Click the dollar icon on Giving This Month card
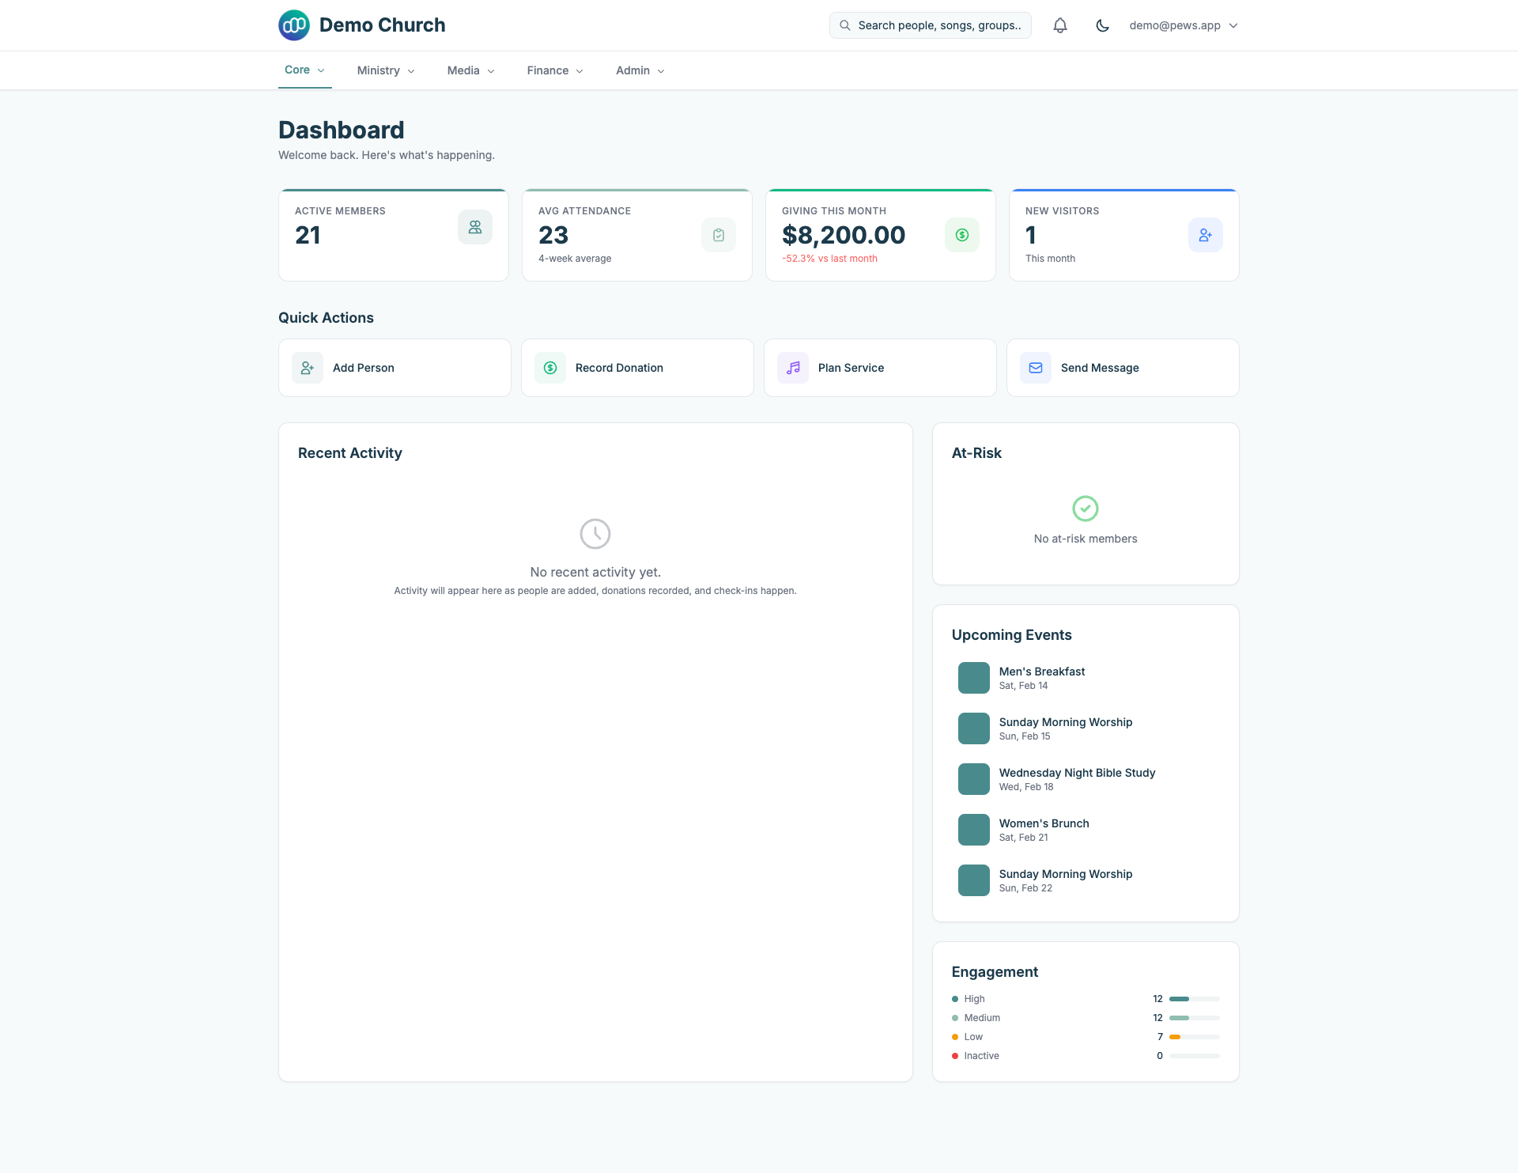 pos(961,235)
